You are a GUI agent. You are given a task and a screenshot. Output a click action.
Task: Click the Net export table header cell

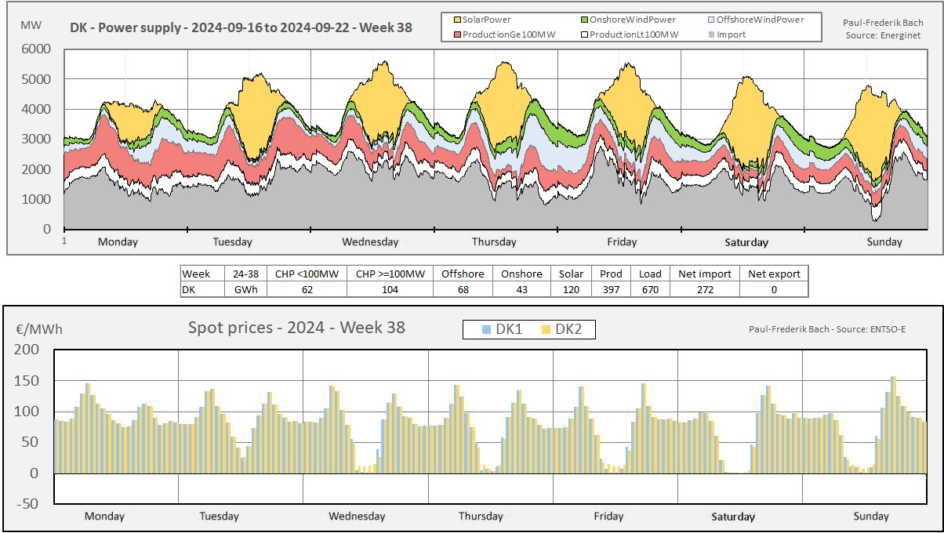click(x=774, y=274)
